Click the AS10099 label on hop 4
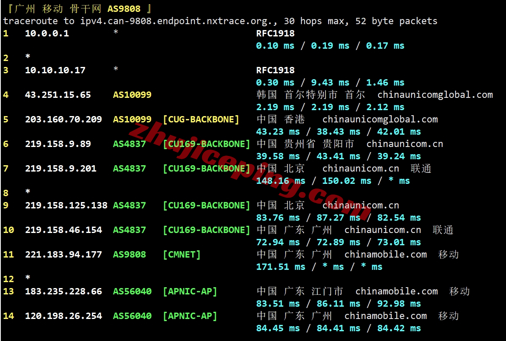 tap(132, 95)
